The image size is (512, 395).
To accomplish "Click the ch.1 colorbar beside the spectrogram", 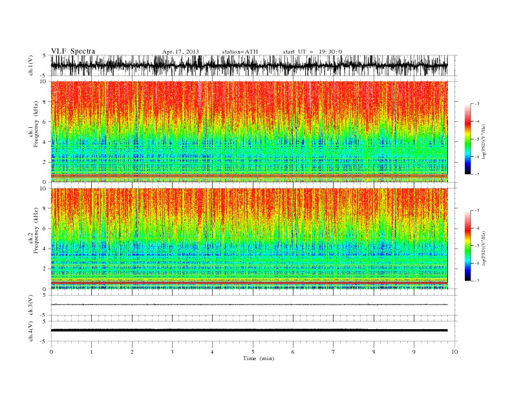I will [468, 139].
